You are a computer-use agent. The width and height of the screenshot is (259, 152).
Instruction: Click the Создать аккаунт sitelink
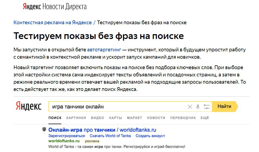pyautogui.click(x=150, y=136)
